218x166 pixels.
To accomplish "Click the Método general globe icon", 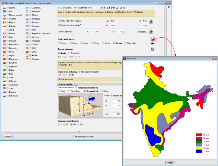I will (4, 15).
